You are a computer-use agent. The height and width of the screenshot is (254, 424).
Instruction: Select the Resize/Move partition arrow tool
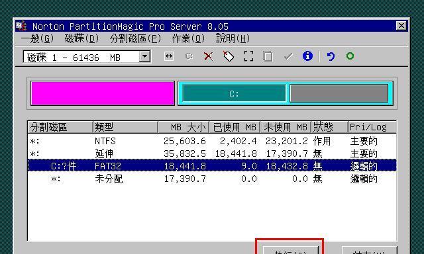pos(169,56)
